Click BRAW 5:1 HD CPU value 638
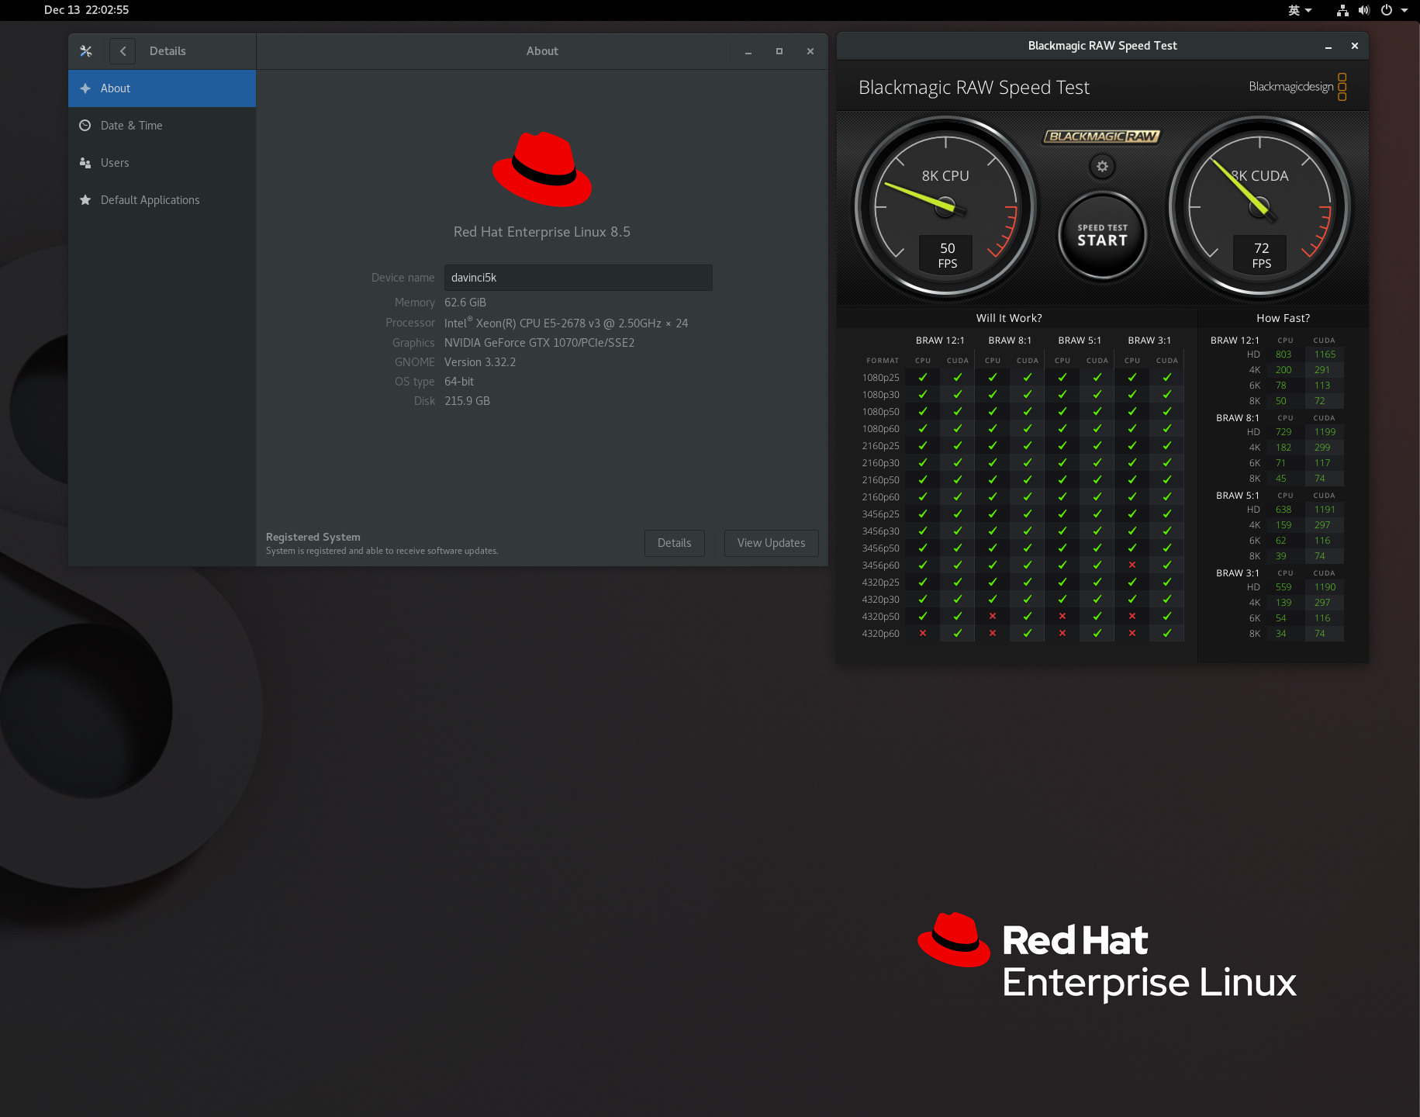This screenshot has height=1117, width=1420. 1284,510
